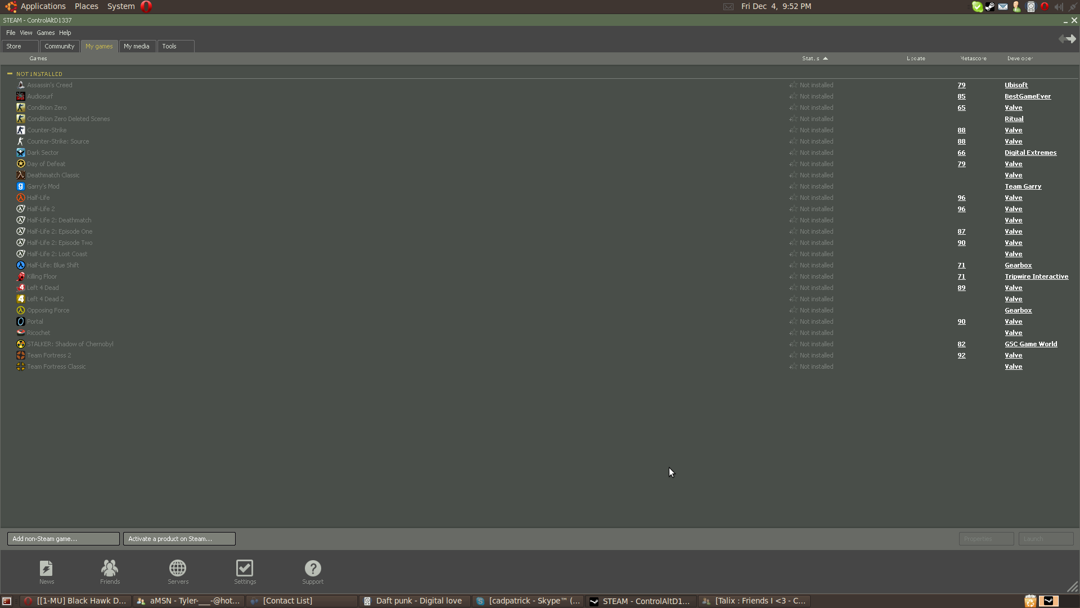Click the Steam tray icon in top panel

[990, 7]
